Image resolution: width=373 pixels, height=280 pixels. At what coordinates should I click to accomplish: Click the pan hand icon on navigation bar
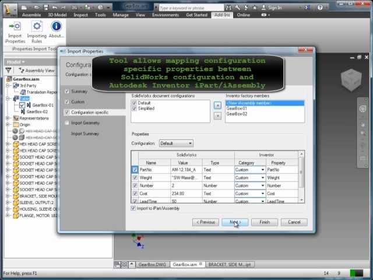tap(363, 124)
